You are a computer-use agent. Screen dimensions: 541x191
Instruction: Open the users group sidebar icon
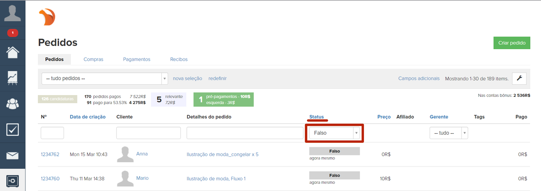click(x=13, y=104)
